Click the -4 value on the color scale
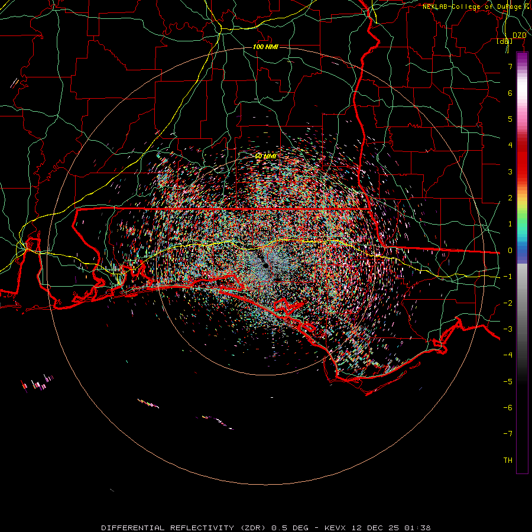Image resolution: width=532 pixels, height=532 pixels. pyautogui.click(x=508, y=355)
